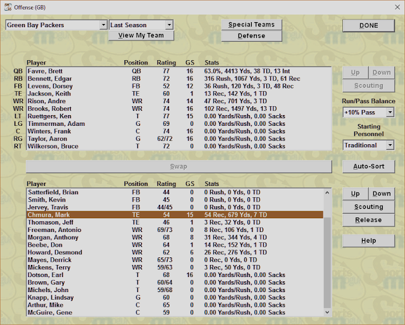
Task: Select bench player Satterfield, Brian
Action: (175, 192)
